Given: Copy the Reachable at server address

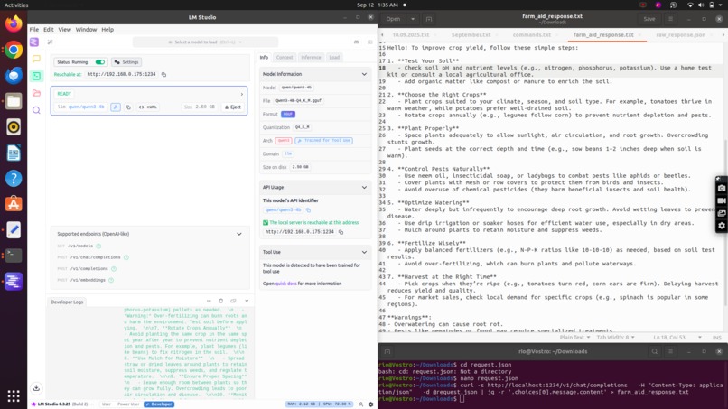Looking at the screenshot, I should 163,74.
